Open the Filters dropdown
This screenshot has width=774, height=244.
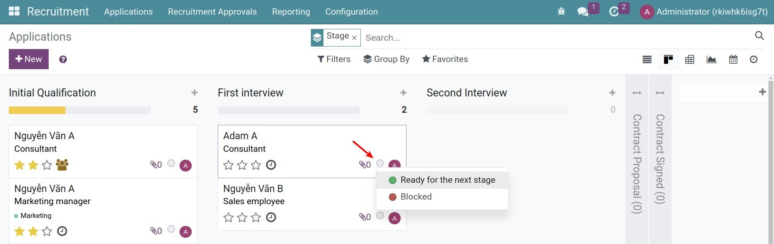(x=334, y=59)
